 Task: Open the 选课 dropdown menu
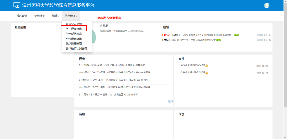[x=55, y=16]
